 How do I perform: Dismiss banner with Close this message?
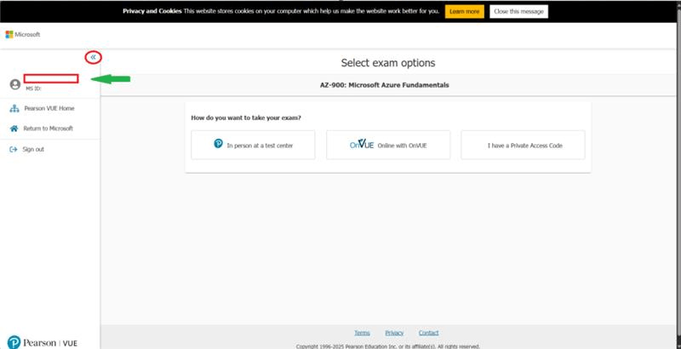click(518, 11)
